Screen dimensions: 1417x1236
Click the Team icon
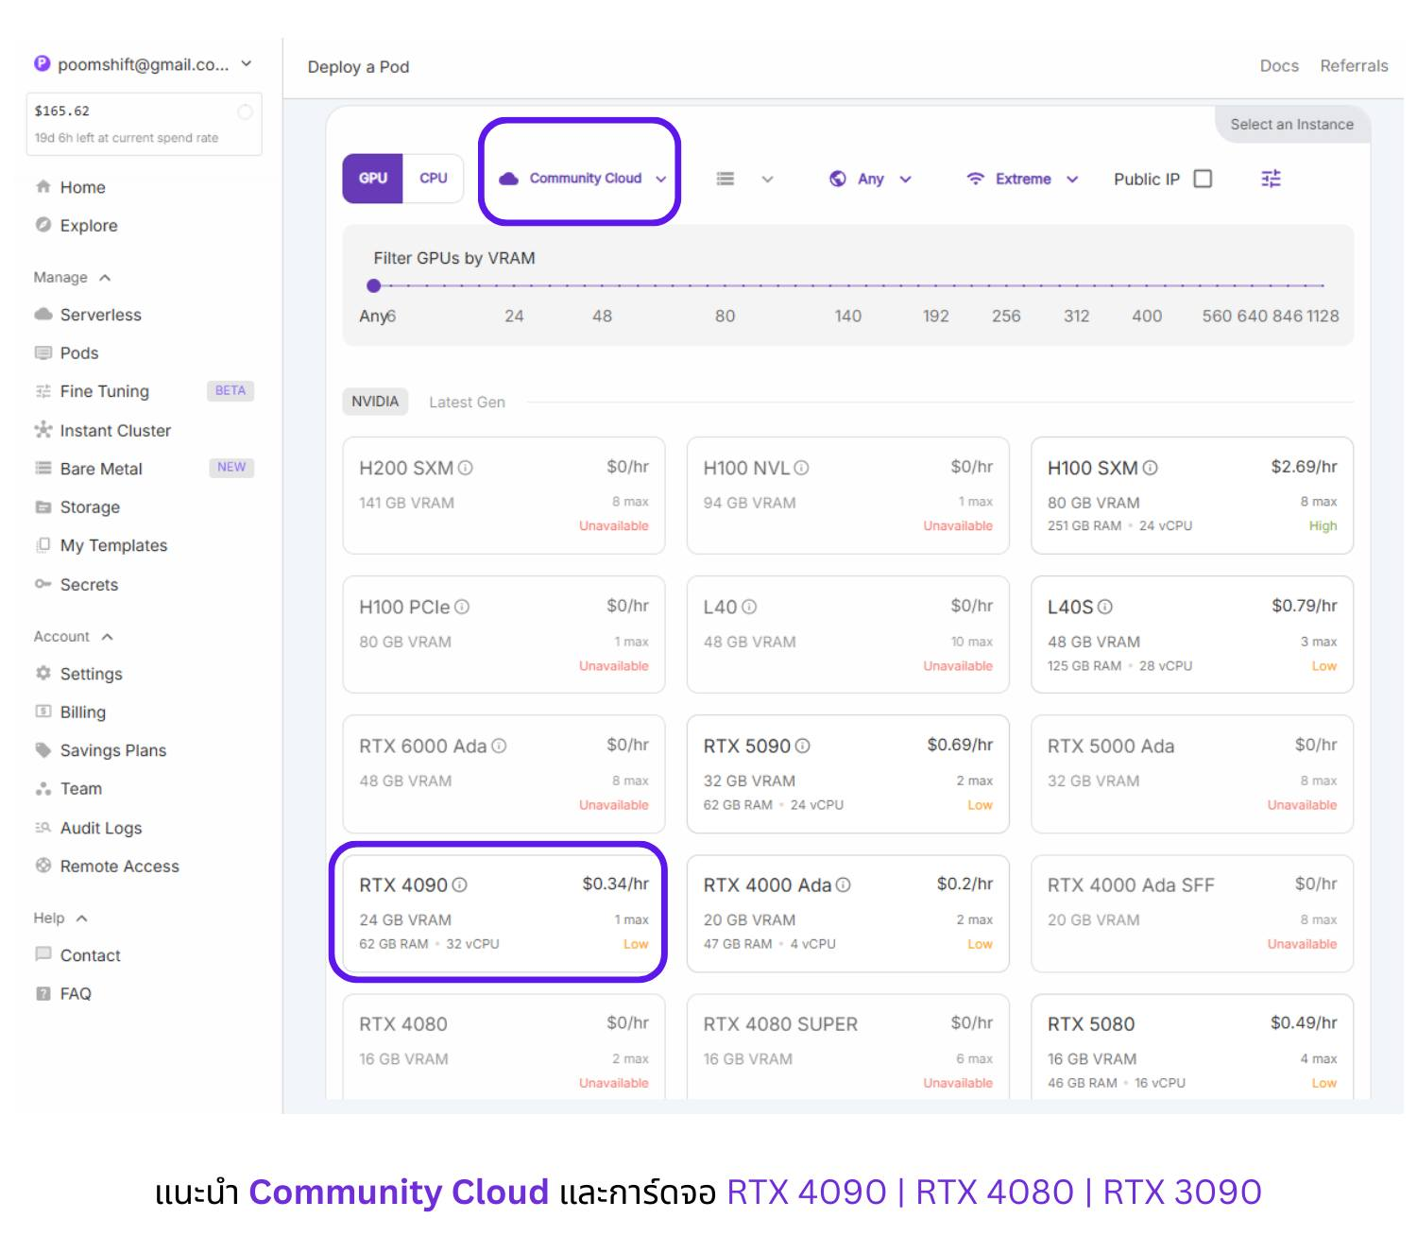pos(43,789)
